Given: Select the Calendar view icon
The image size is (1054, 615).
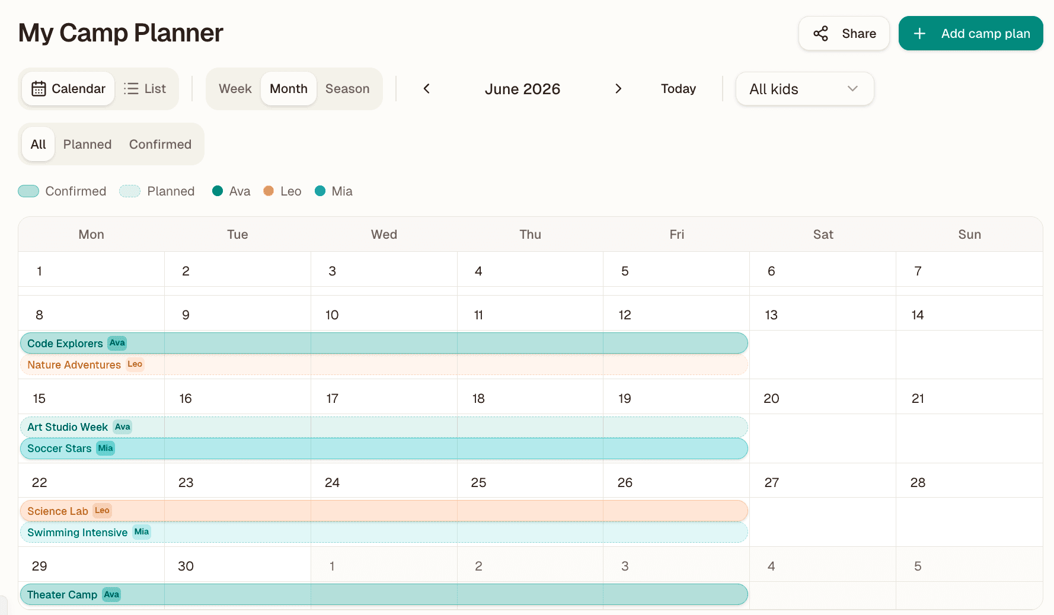Looking at the screenshot, I should pyautogui.click(x=39, y=88).
